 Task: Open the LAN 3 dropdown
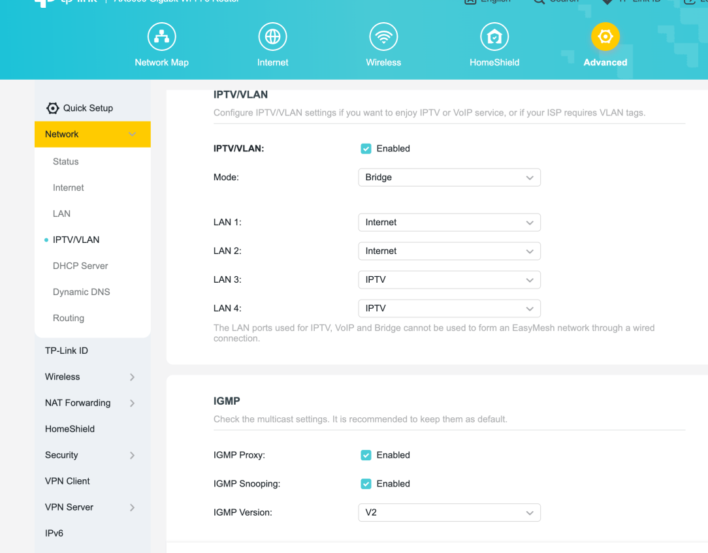pos(449,280)
